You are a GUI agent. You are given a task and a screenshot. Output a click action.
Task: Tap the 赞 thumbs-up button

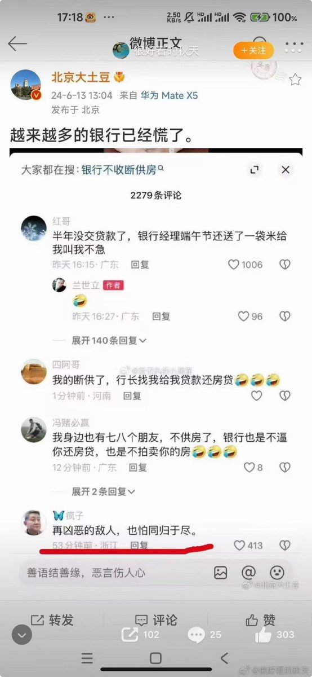pyautogui.click(x=260, y=620)
